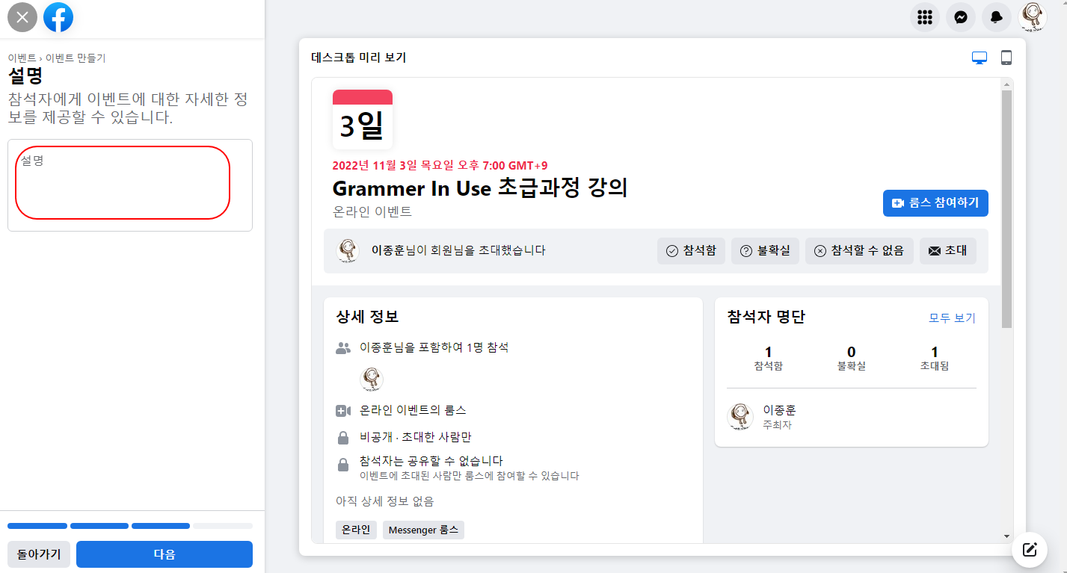Click the first step progress bar segment
The height and width of the screenshot is (573, 1067).
coord(37,526)
